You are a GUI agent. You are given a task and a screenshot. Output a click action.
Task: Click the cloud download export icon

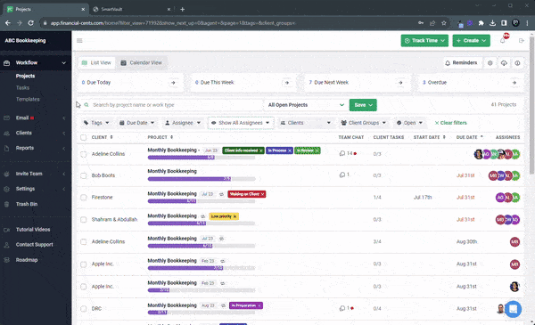pos(504,63)
